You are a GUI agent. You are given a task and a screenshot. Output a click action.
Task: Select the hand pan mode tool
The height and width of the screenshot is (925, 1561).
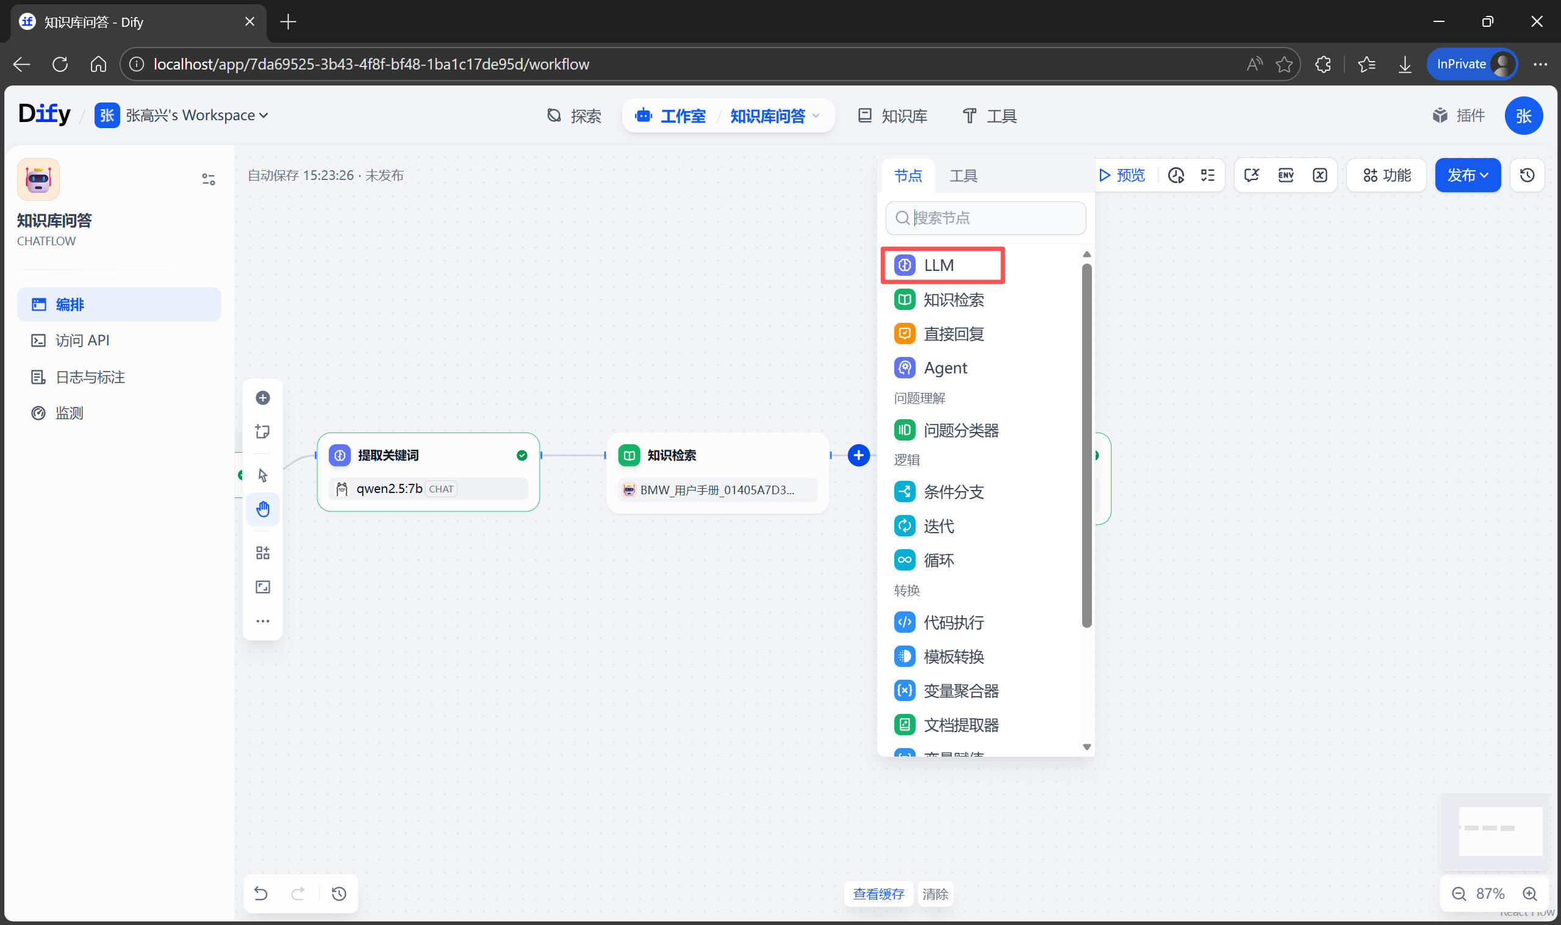[x=262, y=509]
